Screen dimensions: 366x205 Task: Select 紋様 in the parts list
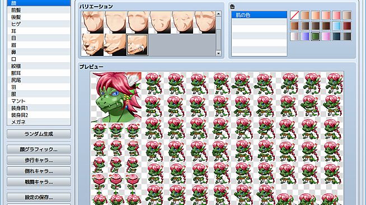pos(39,66)
